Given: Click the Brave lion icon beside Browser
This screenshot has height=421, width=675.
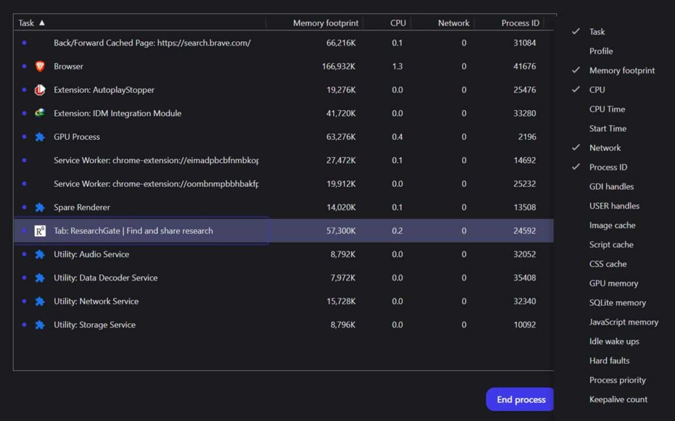Looking at the screenshot, I should pyautogui.click(x=40, y=66).
